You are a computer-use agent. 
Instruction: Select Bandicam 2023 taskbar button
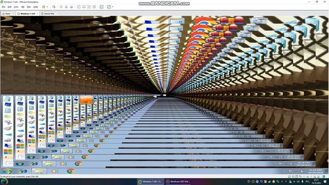178,181
